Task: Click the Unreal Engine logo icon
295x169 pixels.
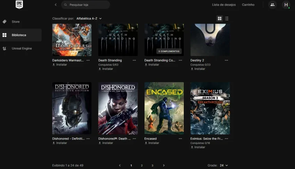Action: 5,48
